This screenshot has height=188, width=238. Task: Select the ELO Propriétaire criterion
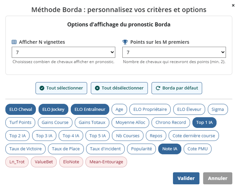pos(150,109)
